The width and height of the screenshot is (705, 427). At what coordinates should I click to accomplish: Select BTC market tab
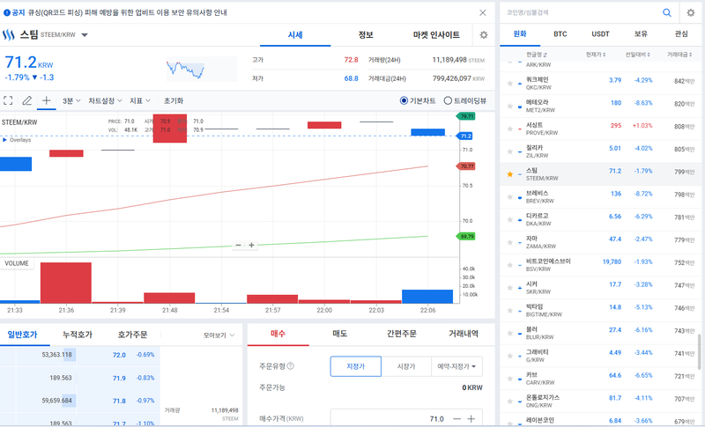[560, 33]
